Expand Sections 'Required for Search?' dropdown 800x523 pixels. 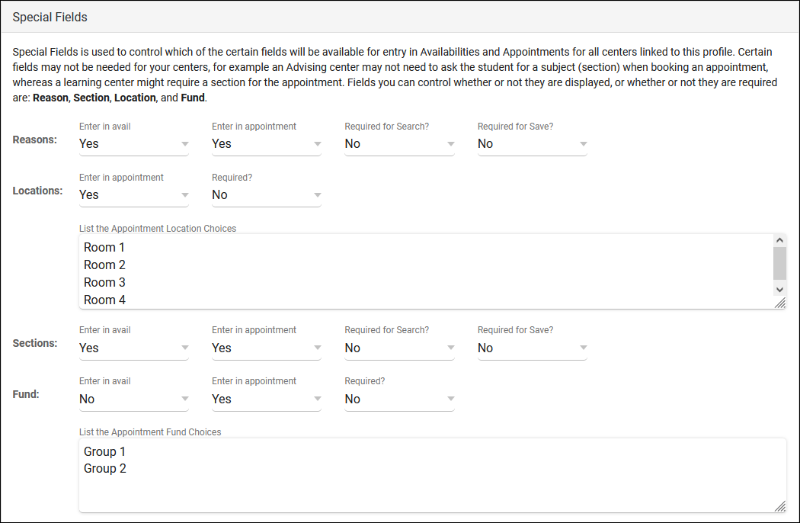pyautogui.click(x=398, y=348)
